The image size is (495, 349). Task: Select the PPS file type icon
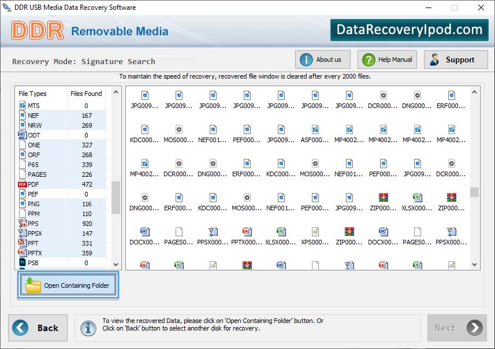click(23, 223)
